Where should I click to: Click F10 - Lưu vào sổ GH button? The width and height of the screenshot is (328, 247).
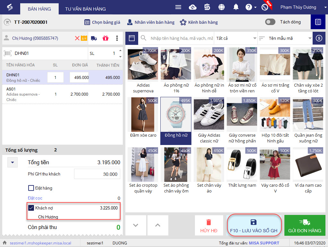pyautogui.click(x=254, y=226)
